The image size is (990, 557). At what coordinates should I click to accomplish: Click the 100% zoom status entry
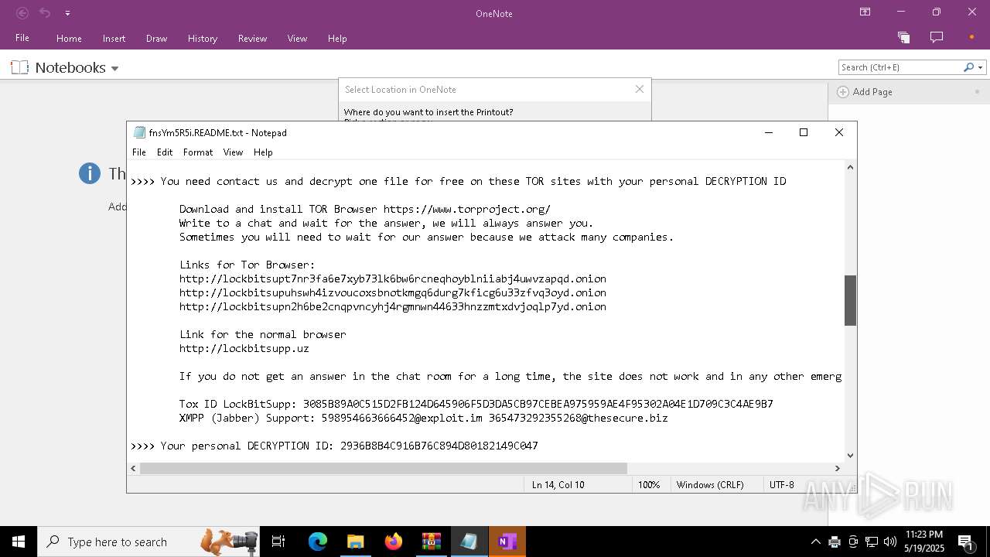[x=649, y=485]
